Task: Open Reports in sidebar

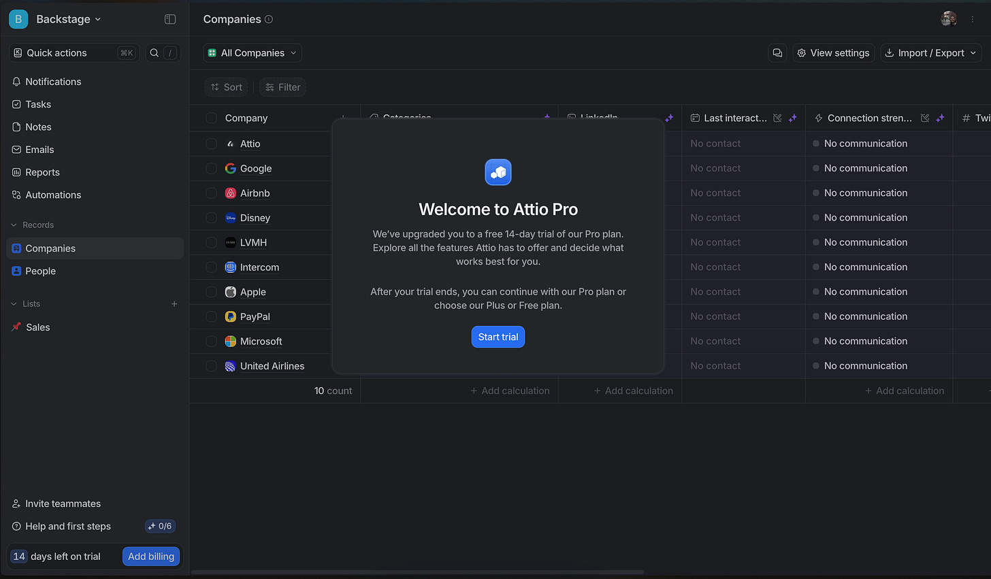Action: pos(95,172)
